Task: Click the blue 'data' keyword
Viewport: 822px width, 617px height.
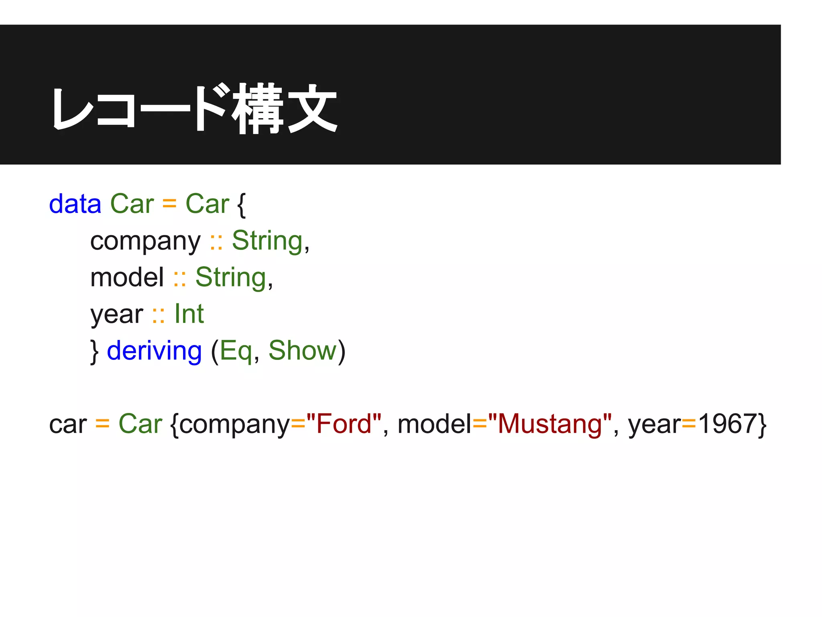Action: click(x=75, y=204)
